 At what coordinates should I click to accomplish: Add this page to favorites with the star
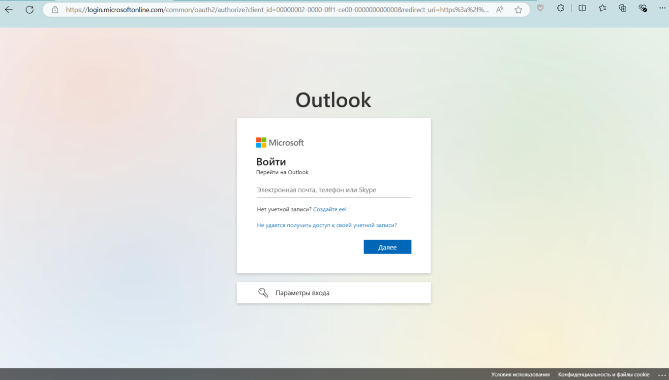(x=518, y=10)
